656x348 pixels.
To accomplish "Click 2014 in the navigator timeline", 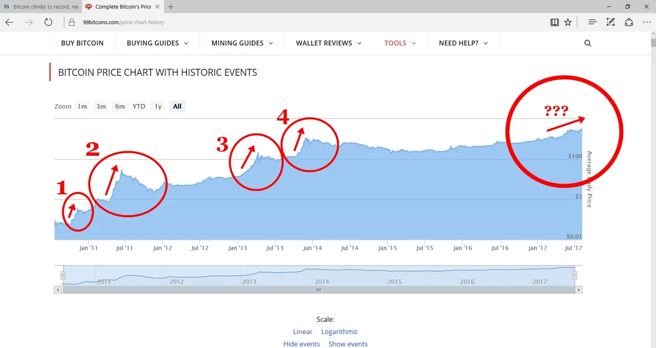I will tap(322, 281).
